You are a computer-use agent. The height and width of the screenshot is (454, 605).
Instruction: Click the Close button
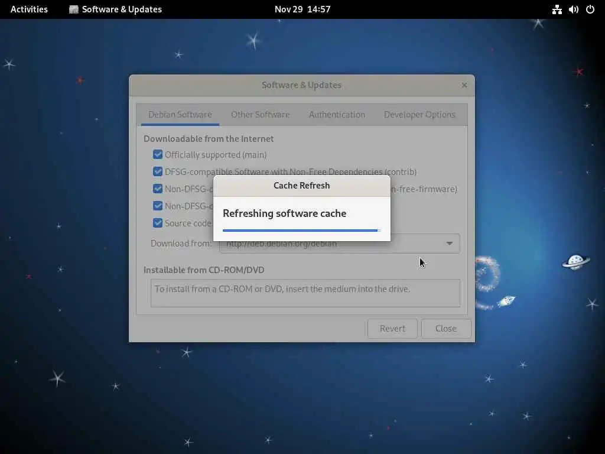(x=446, y=329)
